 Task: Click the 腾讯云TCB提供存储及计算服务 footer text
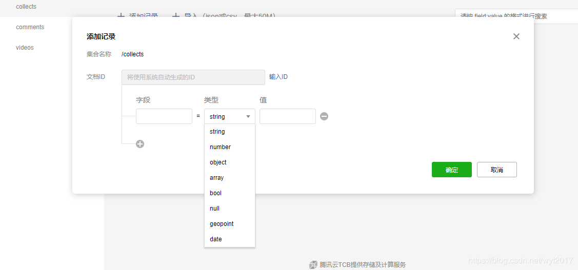(363, 264)
